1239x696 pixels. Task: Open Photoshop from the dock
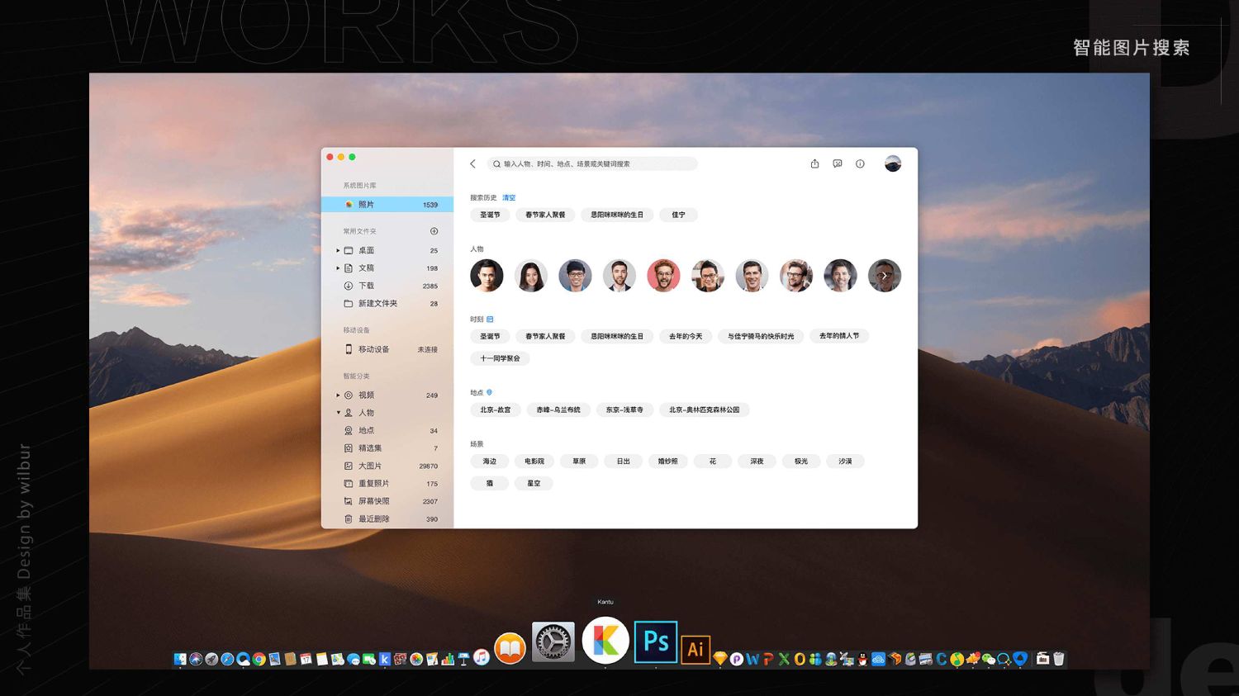point(656,642)
